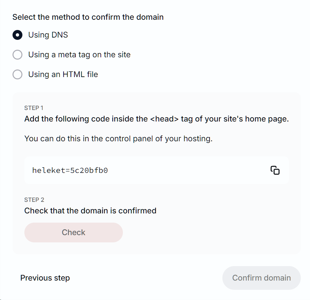Go back via Previous step
The height and width of the screenshot is (300, 310).
coord(45,278)
